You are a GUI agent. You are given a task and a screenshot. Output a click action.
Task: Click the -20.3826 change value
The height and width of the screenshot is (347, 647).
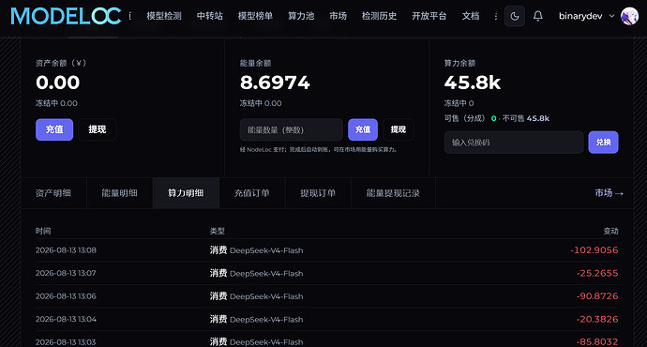click(597, 320)
